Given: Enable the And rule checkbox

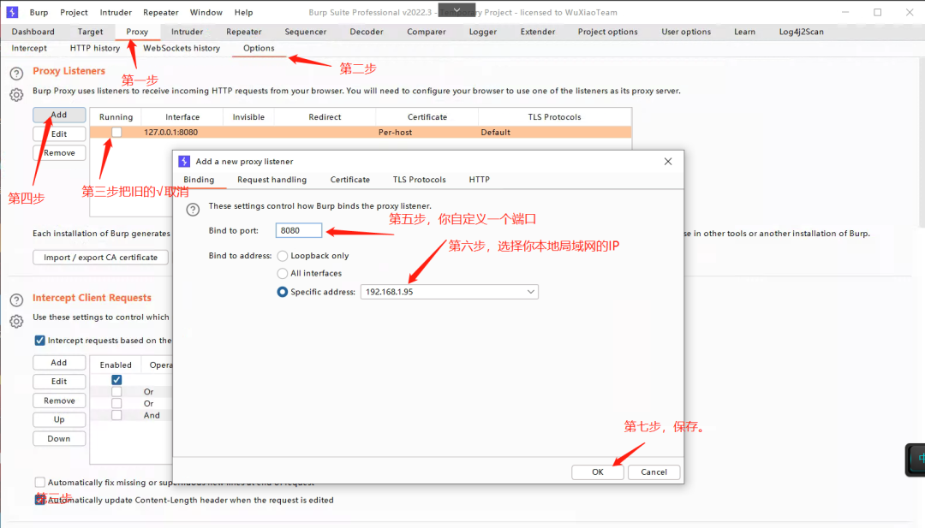Looking at the screenshot, I should (x=116, y=415).
